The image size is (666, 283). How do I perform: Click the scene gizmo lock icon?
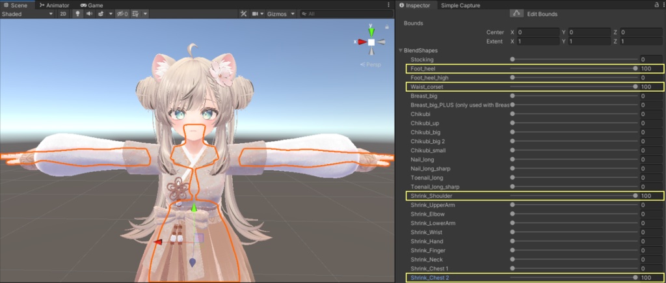(x=386, y=27)
